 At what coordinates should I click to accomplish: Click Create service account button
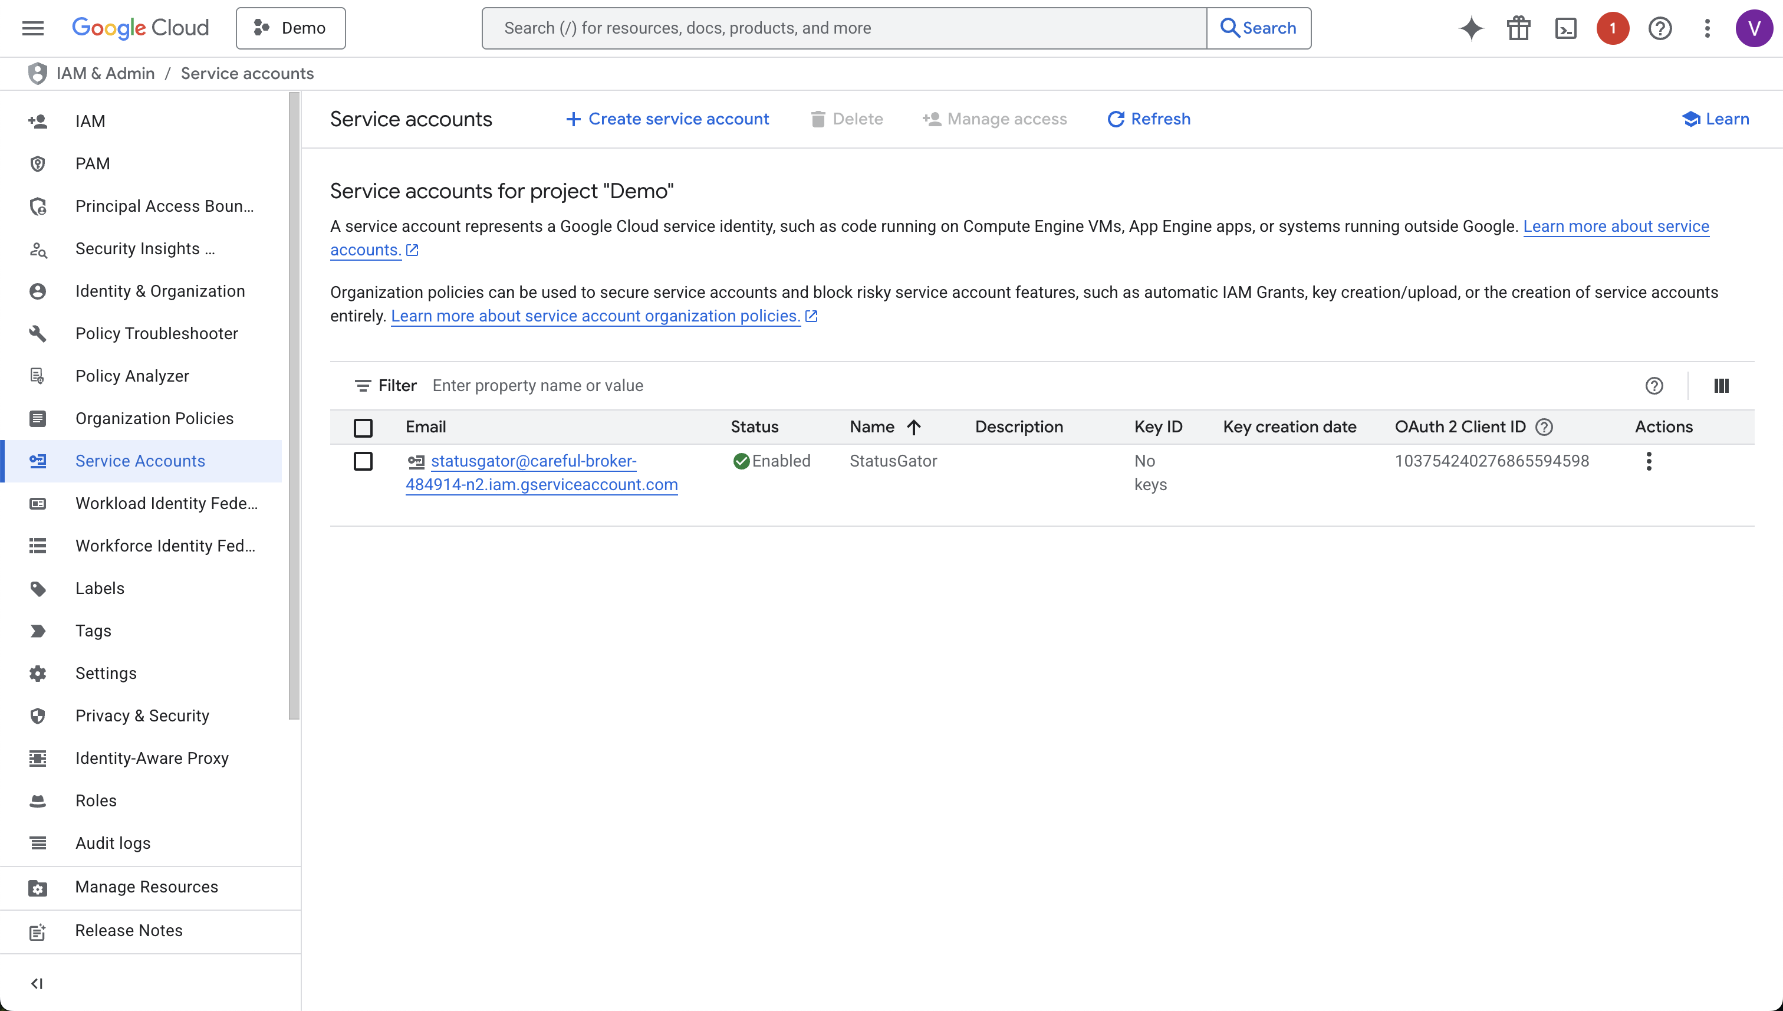(667, 119)
